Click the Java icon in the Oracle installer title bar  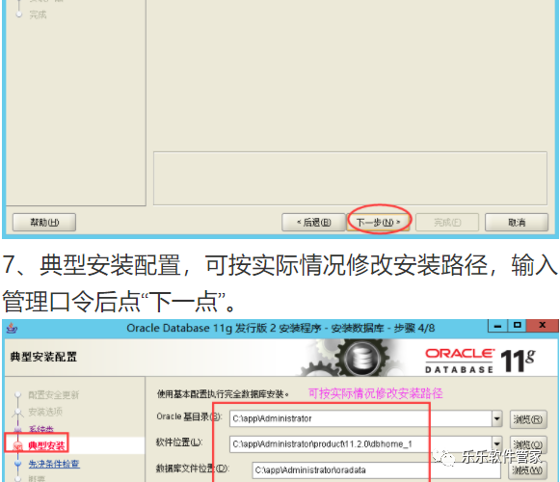pyautogui.click(x=13, y=328)
